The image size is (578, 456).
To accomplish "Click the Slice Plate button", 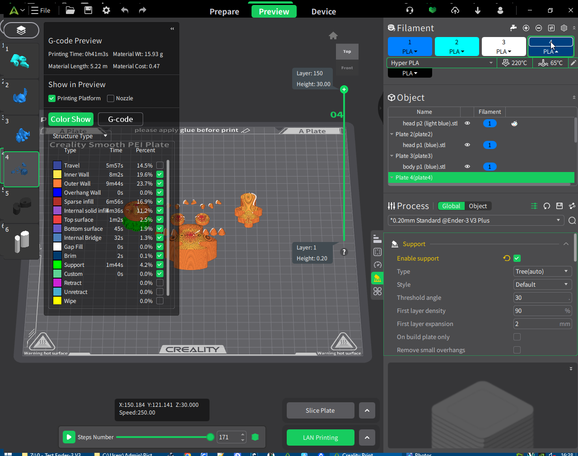I will [320, 410].
